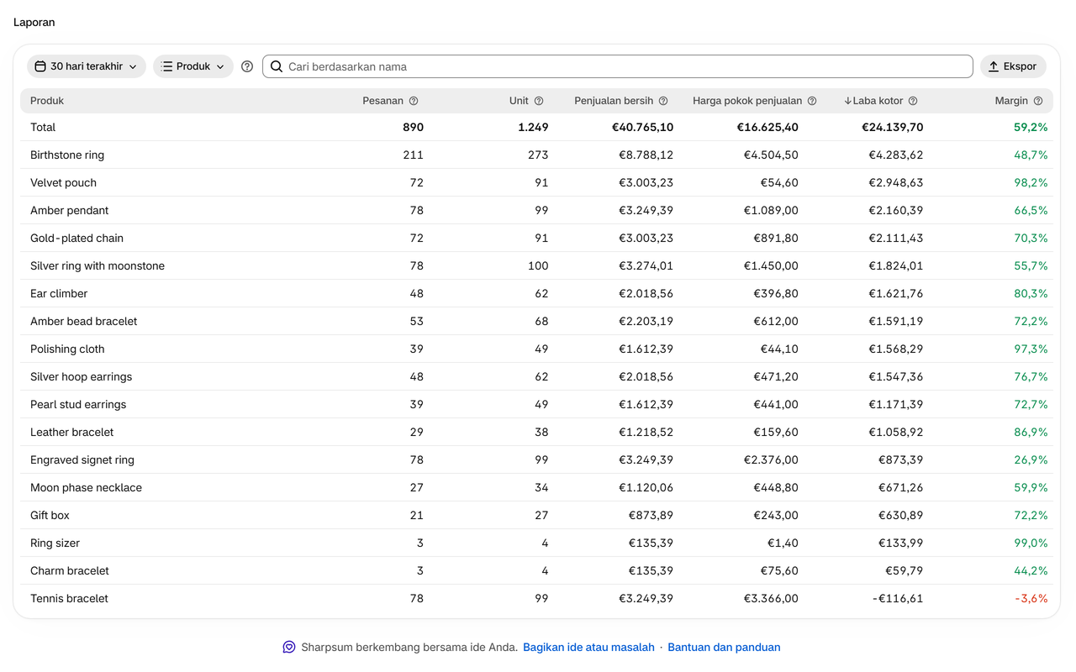Click the Unit column help icon
1076x672 pixels.
(539, 101)
